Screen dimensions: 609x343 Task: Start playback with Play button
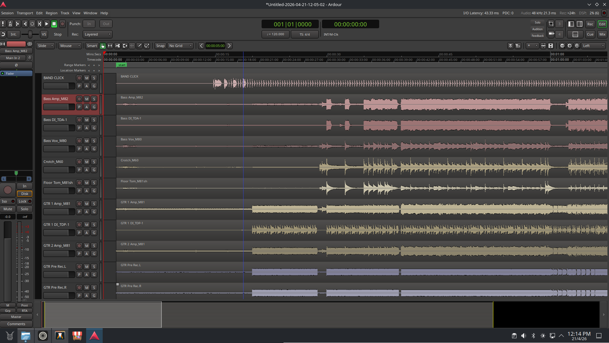47,24
